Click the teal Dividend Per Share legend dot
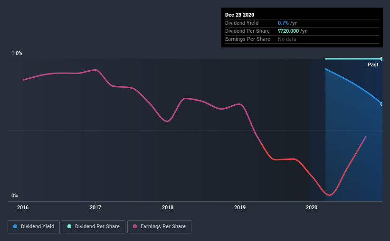This screenshot has height=241, width=390. click(69, 226)
